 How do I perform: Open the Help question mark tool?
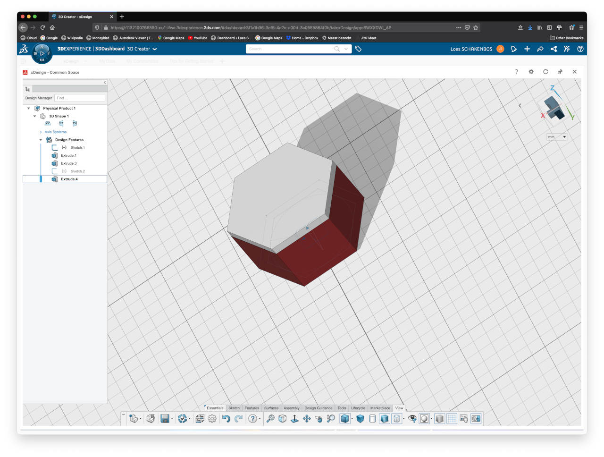pyautogui.click(x=253, y=419)
